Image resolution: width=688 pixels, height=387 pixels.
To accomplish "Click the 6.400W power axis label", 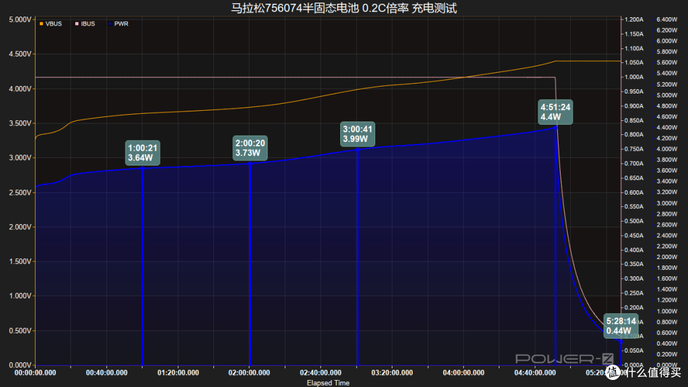I will click(666, 19).
